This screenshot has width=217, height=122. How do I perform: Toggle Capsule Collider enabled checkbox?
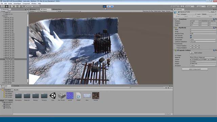178,50
